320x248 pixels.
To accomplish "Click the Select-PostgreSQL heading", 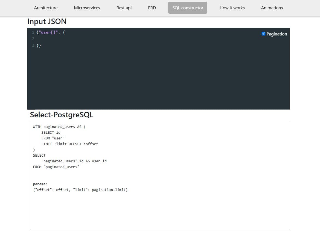I will tap(62, 115).
